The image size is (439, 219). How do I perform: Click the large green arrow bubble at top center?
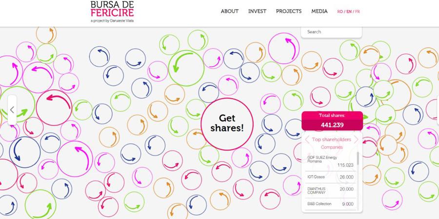[186, 68]
